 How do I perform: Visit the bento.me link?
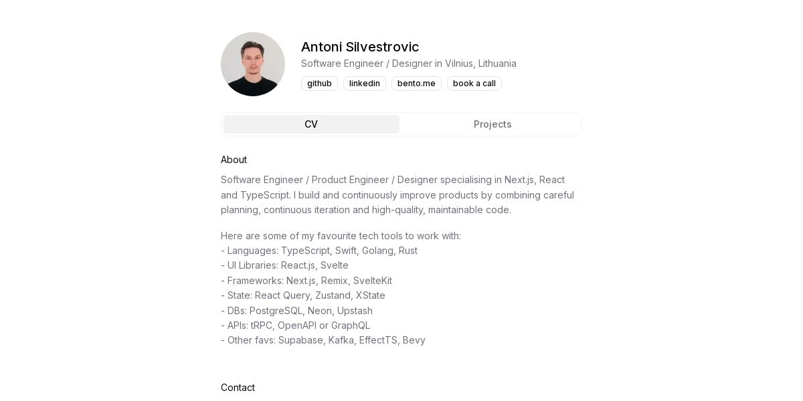click(x=416, y=84)
